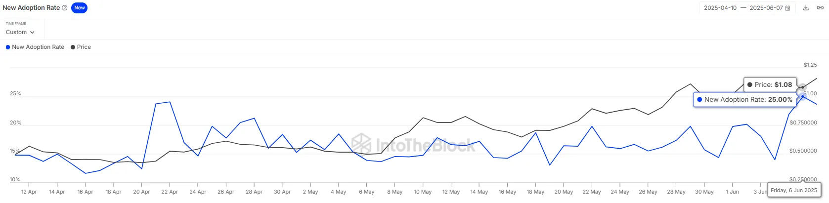The image size is (829, 203).
Task: Click the dark legend dot for Price
Action: 73,47
